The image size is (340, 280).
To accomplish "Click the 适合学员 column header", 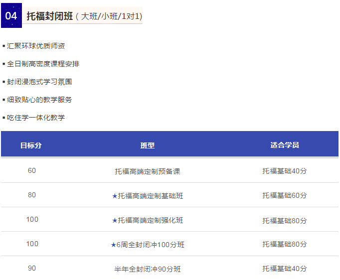I will [285, 145].
